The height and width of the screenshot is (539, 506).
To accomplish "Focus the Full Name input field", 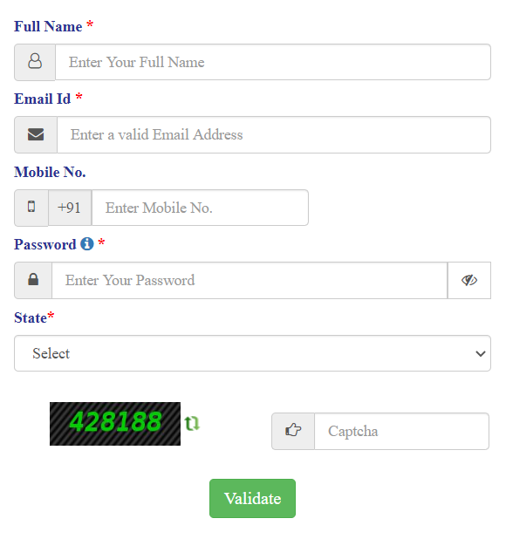I will point(273,62).
